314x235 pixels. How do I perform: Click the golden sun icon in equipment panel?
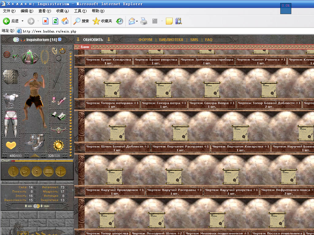pyautogui.click(x=59, y=145)
